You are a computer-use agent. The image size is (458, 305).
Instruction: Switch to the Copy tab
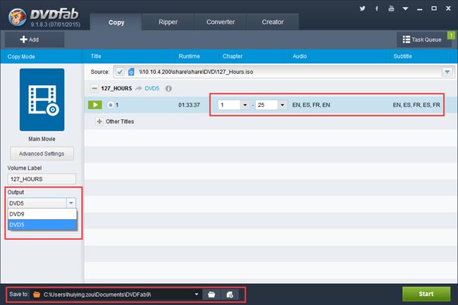coord(116,22)
